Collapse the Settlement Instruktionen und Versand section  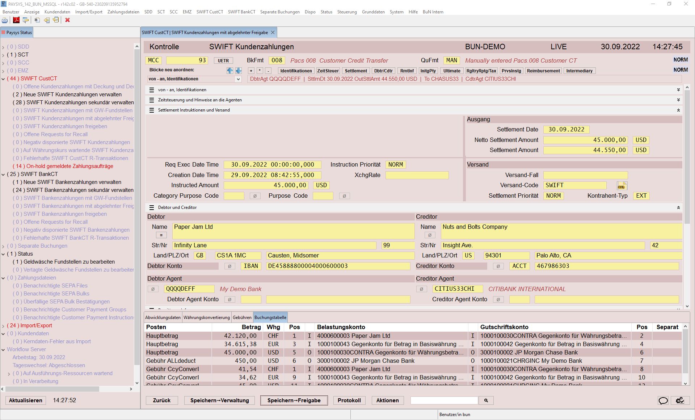click(x=678, y=110)
